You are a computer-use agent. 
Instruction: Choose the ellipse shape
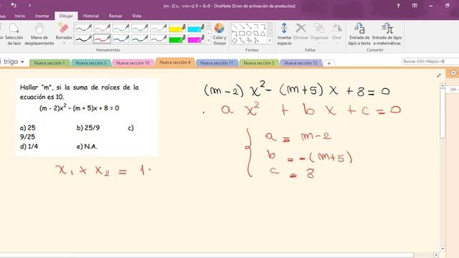(x=249, y=34)
